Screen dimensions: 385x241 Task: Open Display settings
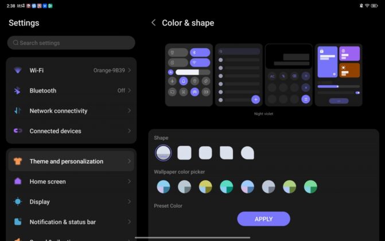[x=71, y=201]
